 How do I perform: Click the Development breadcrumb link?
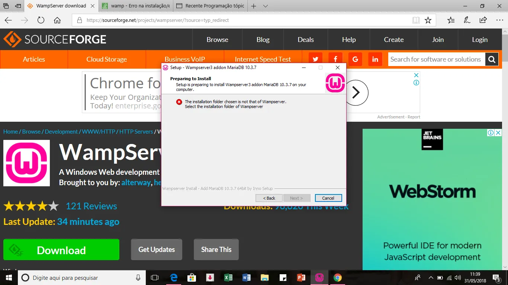click(x=61, y=132)
